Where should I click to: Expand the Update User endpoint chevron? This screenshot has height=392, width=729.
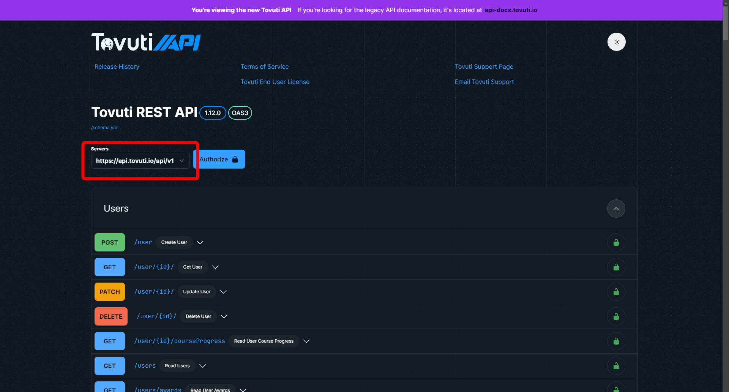[223, 292]
